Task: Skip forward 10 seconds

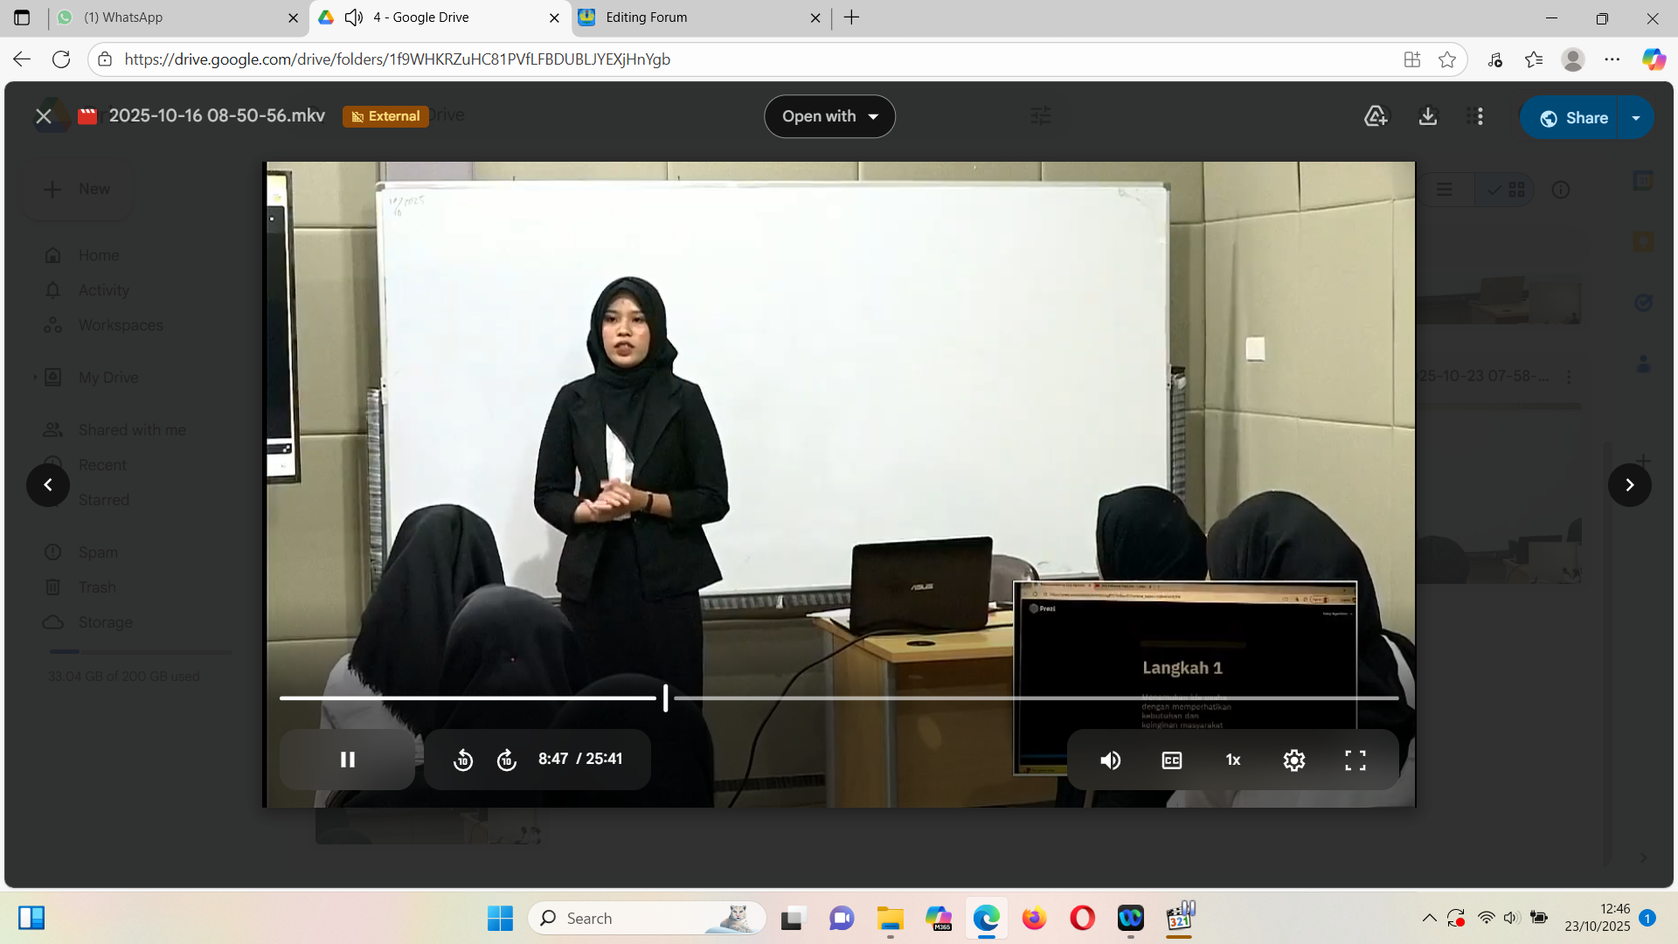Action: [507, 760]
